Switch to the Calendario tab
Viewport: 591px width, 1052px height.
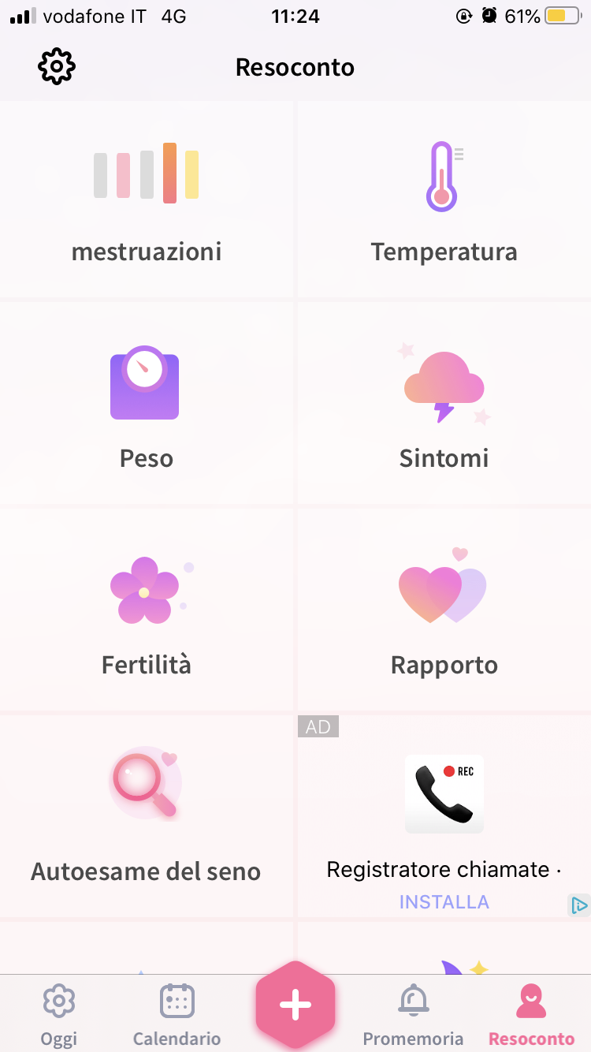pos(177,1016)
